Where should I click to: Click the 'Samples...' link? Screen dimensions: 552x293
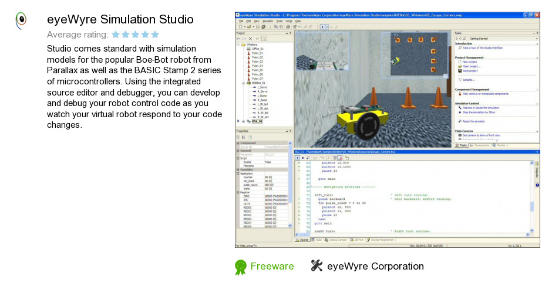469,80
